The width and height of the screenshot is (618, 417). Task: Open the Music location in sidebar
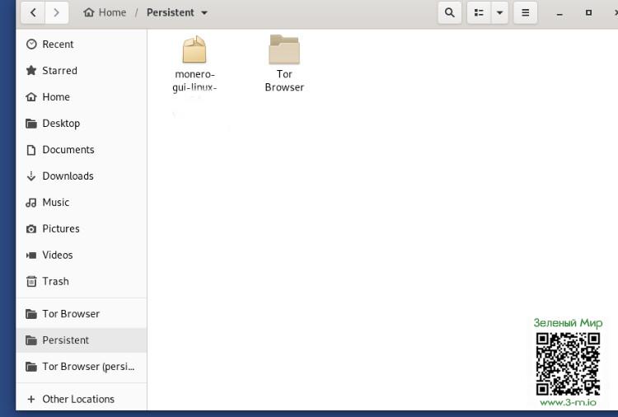tap(55, 203)
